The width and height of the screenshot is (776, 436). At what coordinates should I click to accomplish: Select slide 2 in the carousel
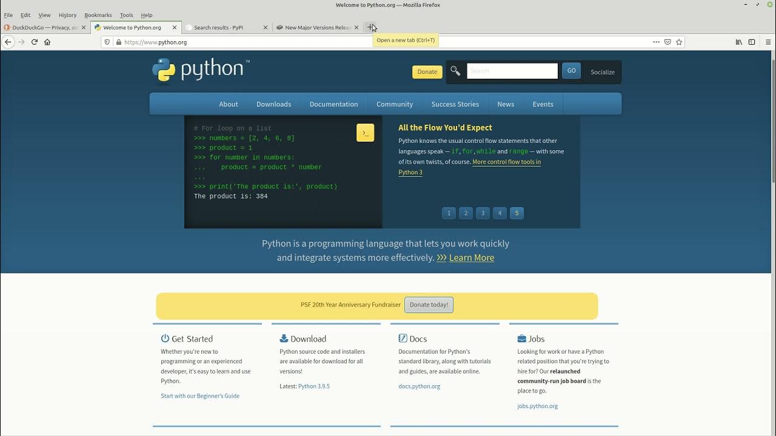[466, 213]
